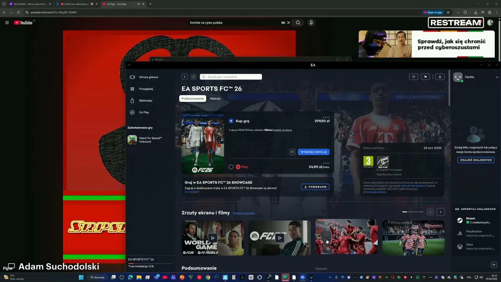Click the Xbox import icon
501x282 pixels.
point(460,246)
